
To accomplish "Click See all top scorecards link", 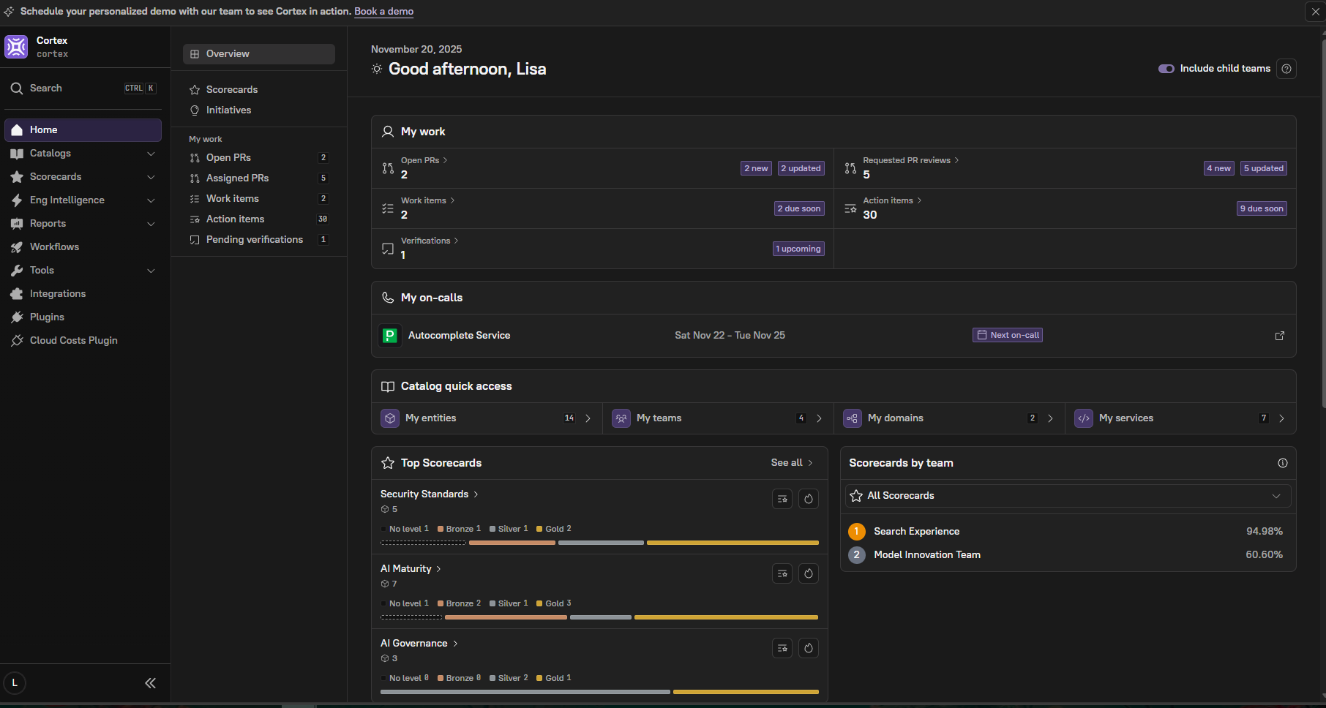I will pos(792,463).
